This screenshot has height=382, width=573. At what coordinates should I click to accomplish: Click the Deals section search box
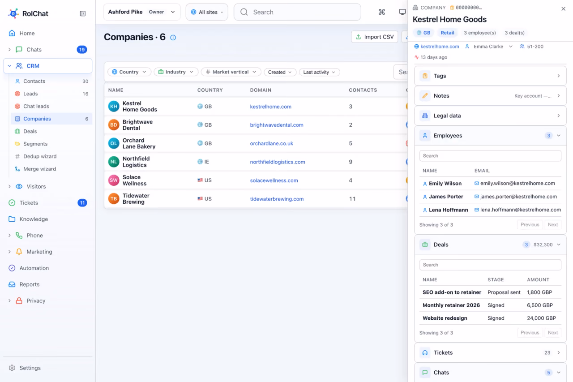pos(490,265)
